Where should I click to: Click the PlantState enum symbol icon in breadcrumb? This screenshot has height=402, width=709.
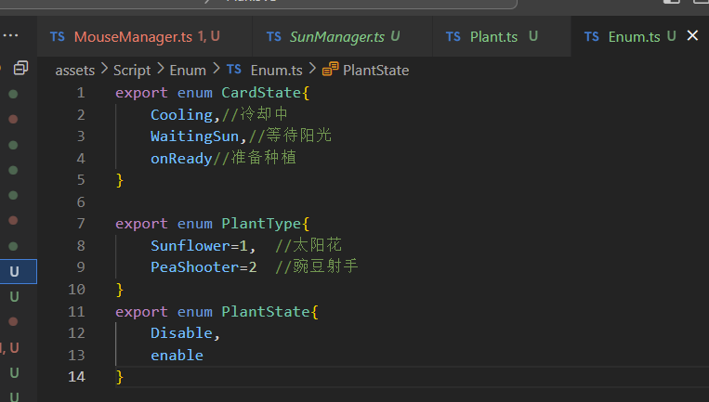coord(330,70)
